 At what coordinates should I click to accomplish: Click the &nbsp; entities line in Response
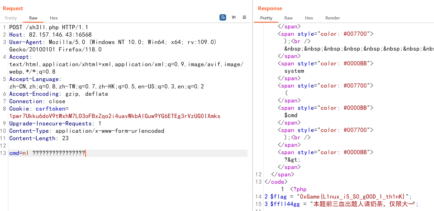coord(359,49)
